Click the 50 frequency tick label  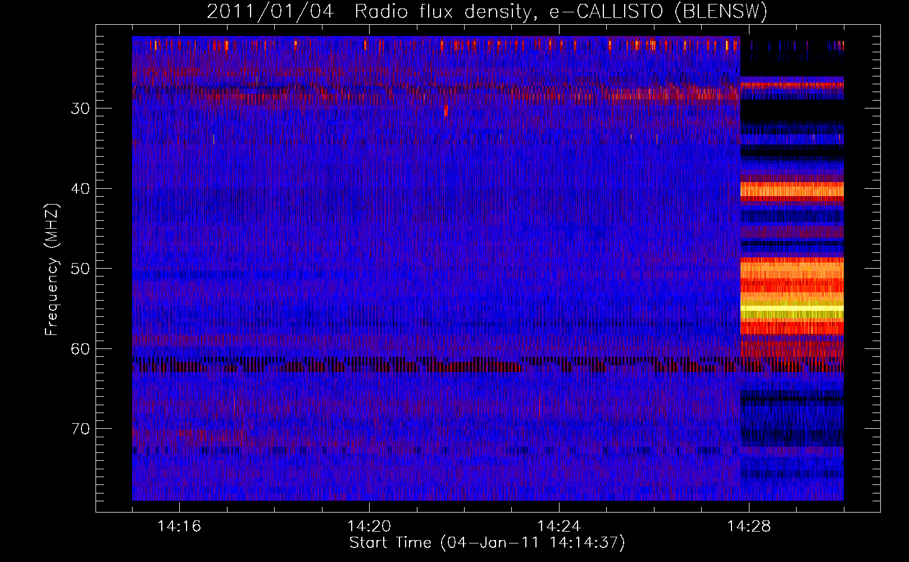coord(80,269)
